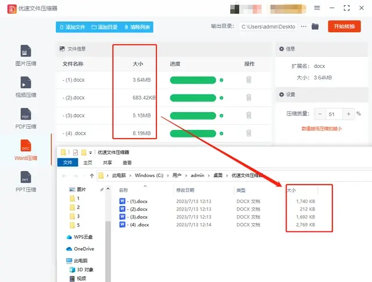The width and height of the screenshot is (372, 282).
Task: Select the - (2).docx row in compressor list
Action: tap(164, 98)
